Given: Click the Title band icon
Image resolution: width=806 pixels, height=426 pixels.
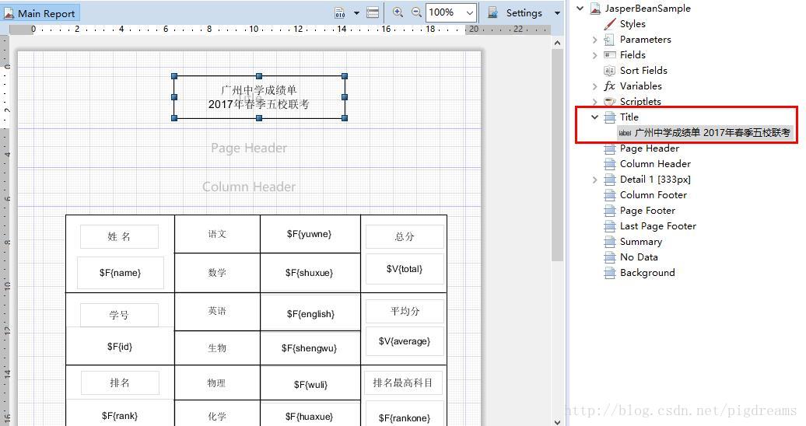Looking at the screenshot, I should point(610,117).
